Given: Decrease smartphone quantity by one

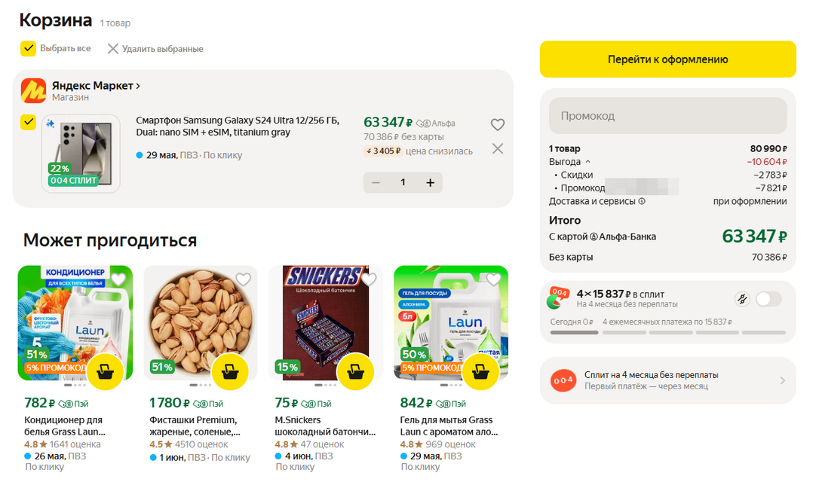Looking at the screenshot, I should 376,182.
